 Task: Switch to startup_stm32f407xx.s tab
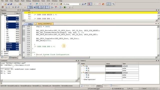coord(44,24)
